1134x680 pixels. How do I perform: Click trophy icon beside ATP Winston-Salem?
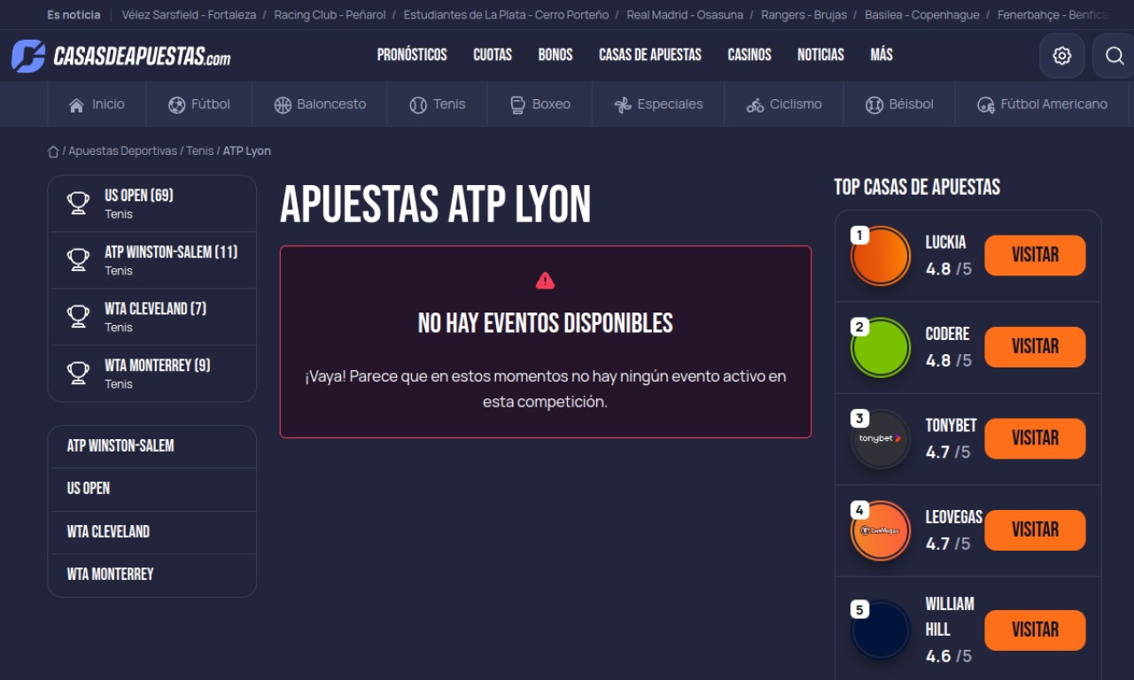78,260
